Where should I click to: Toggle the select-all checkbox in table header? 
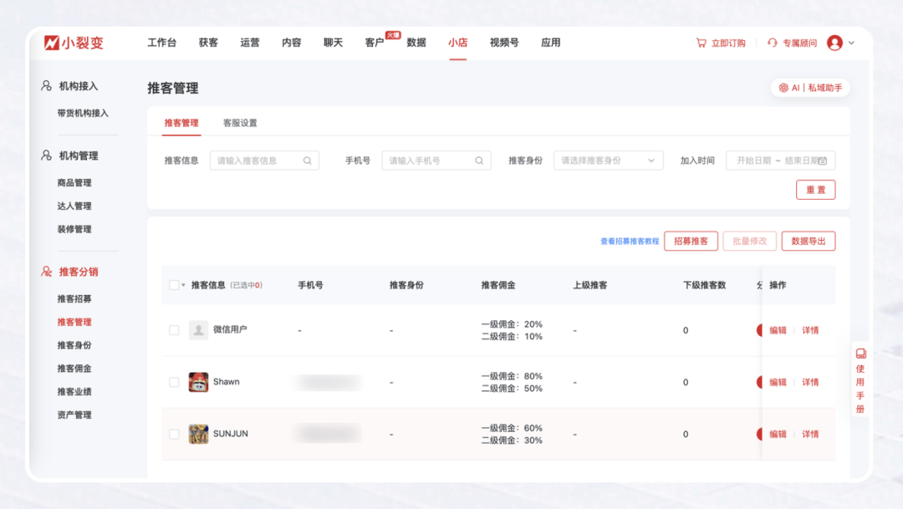point(174,285)
